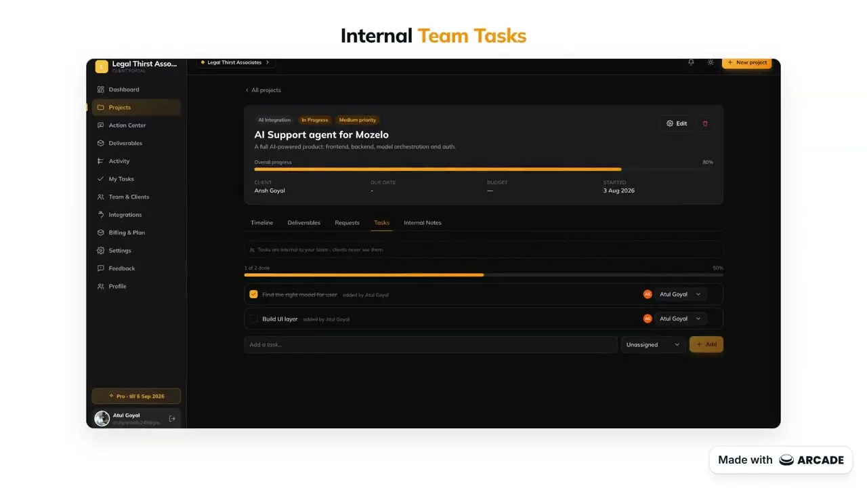Click the New project button

746,62
